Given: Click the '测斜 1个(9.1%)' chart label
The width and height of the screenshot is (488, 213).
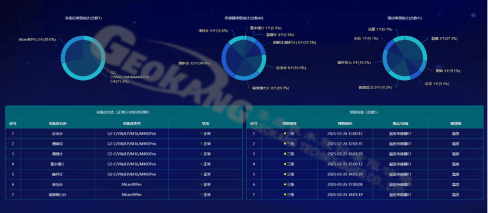Looking at the screenshot, I should pyautogui.click(x=447, y=71).
